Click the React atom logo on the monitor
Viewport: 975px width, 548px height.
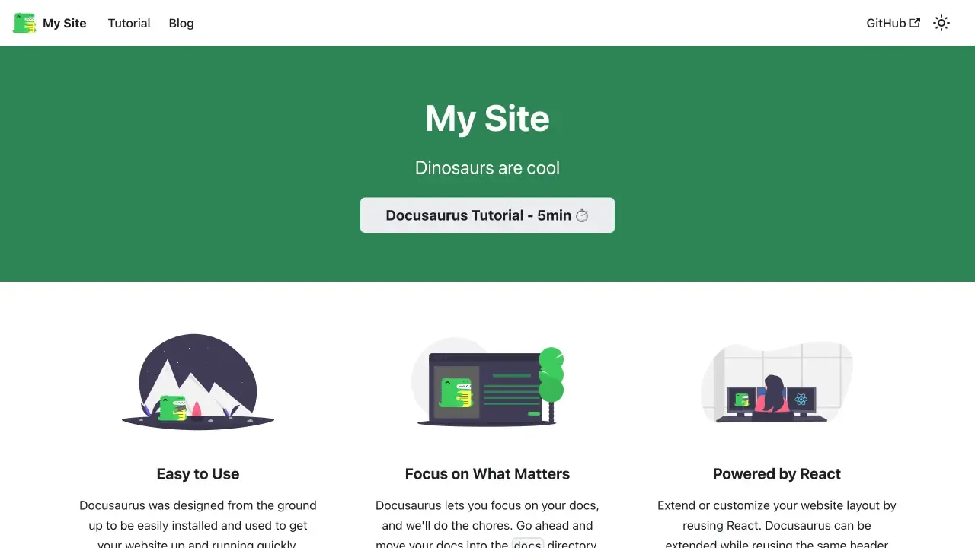click(801, 400)
